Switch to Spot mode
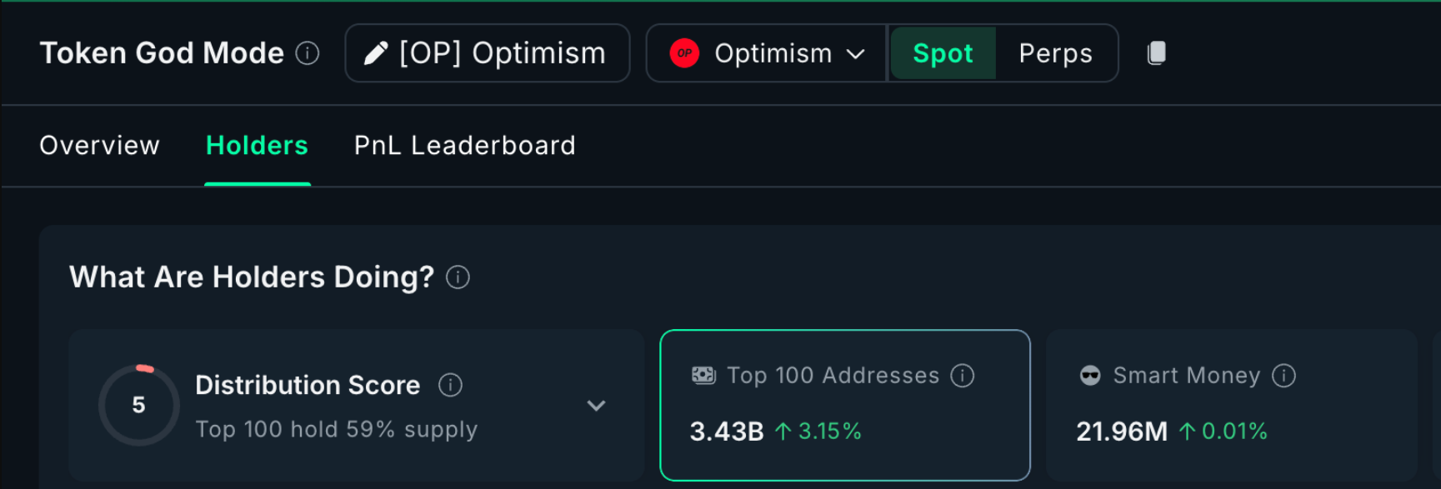Screen dimensions: 1441x489 (x=943, y=52)
